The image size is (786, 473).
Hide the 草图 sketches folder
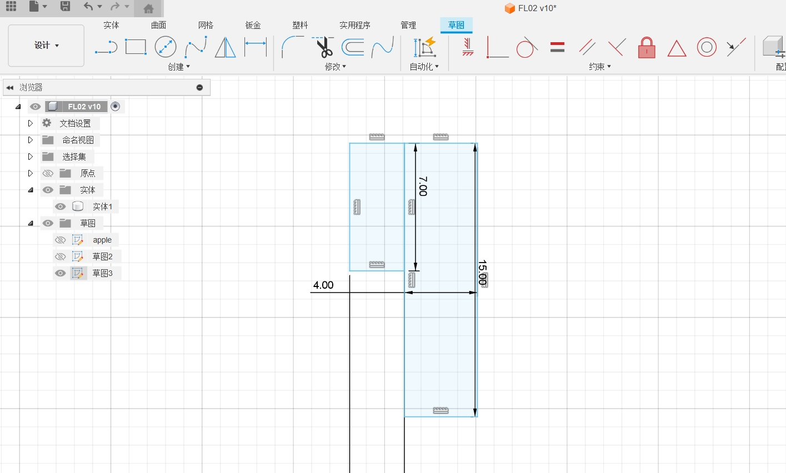click(48, 223)
